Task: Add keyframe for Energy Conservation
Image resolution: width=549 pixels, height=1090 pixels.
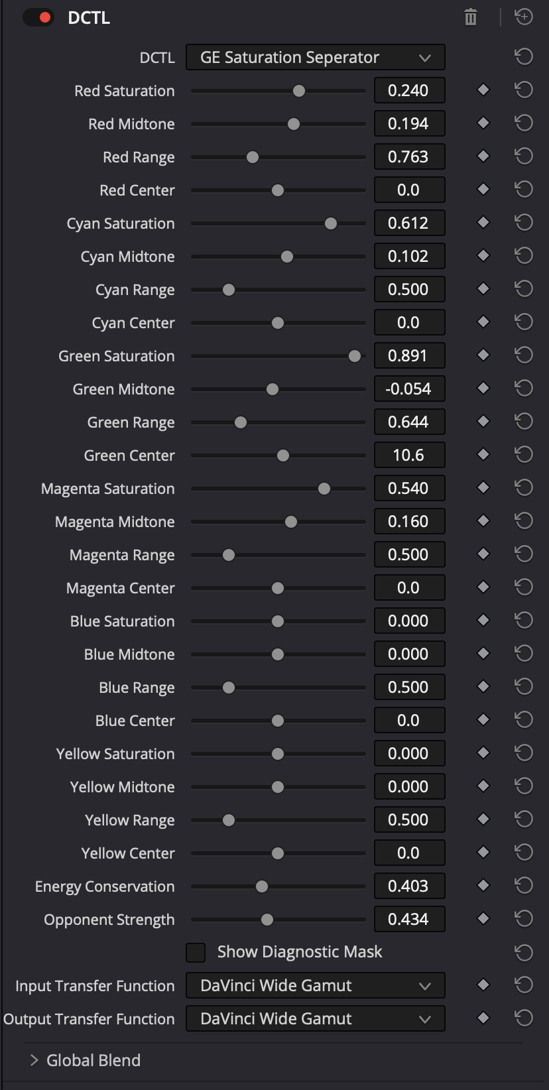Action: tap(483, 886)
